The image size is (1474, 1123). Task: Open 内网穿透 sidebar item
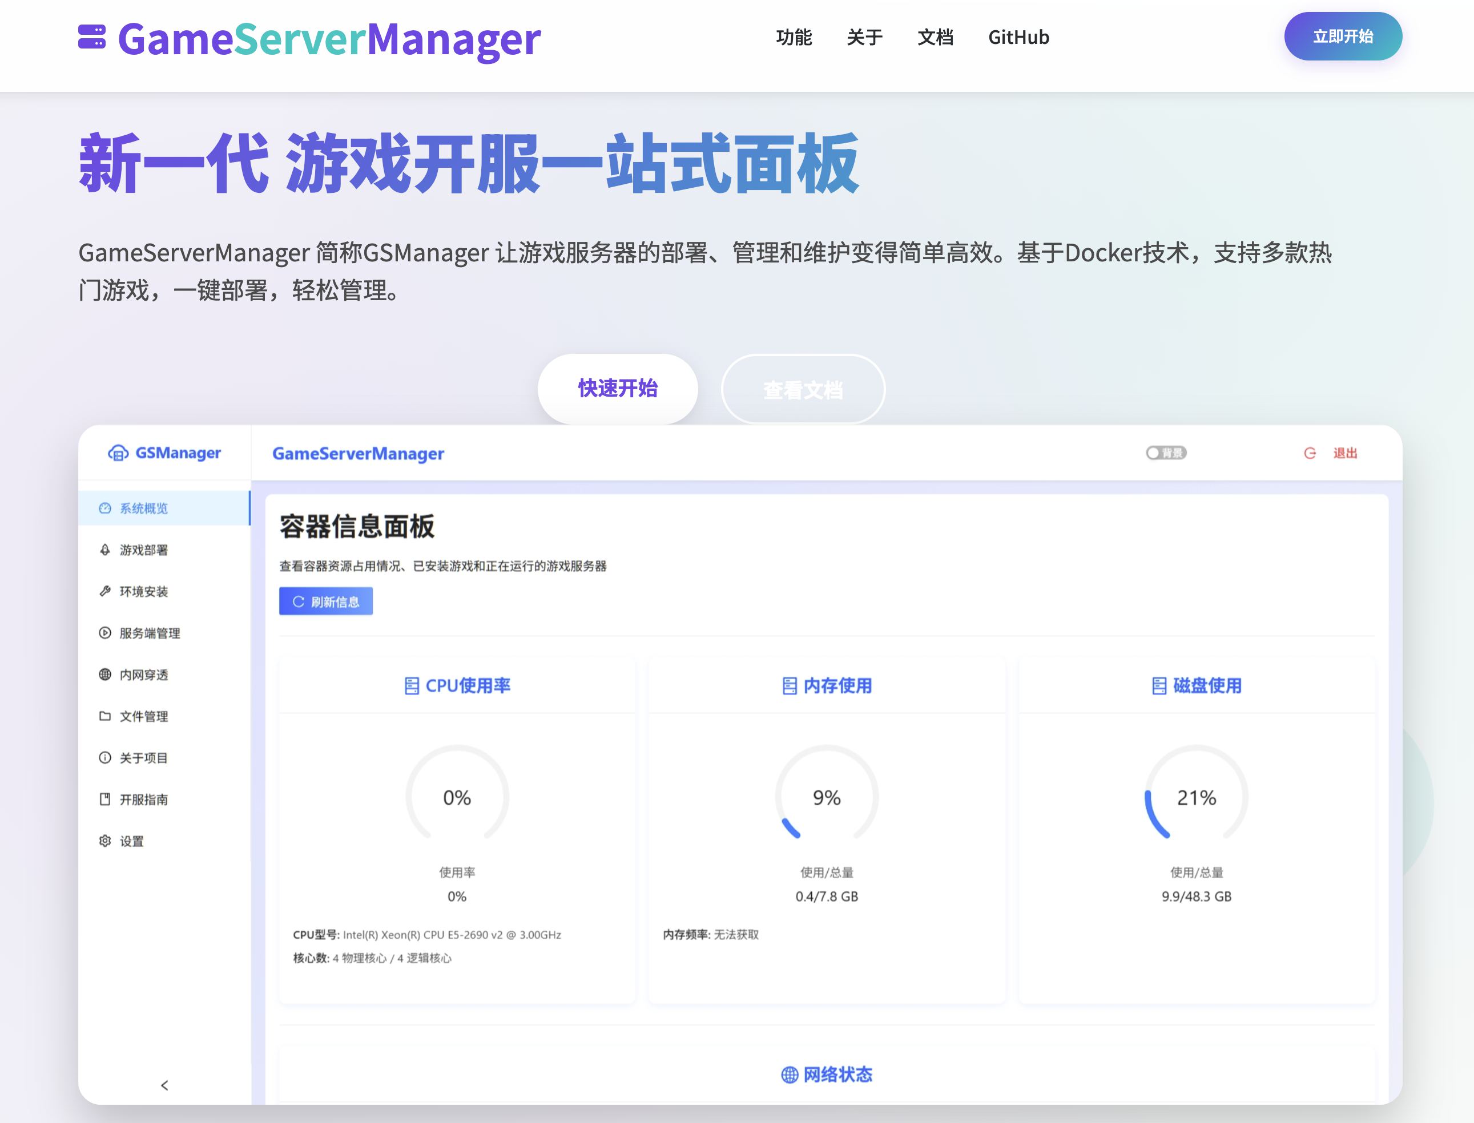tap(164, 674)
